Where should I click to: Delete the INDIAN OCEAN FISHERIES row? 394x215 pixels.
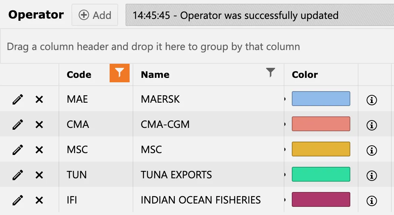(x=39, y=201)
